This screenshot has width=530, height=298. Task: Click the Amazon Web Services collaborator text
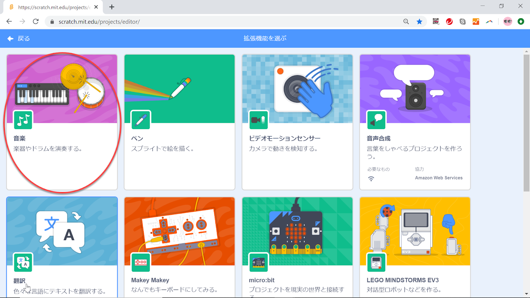pyautogui.click(x=439, y=178)
